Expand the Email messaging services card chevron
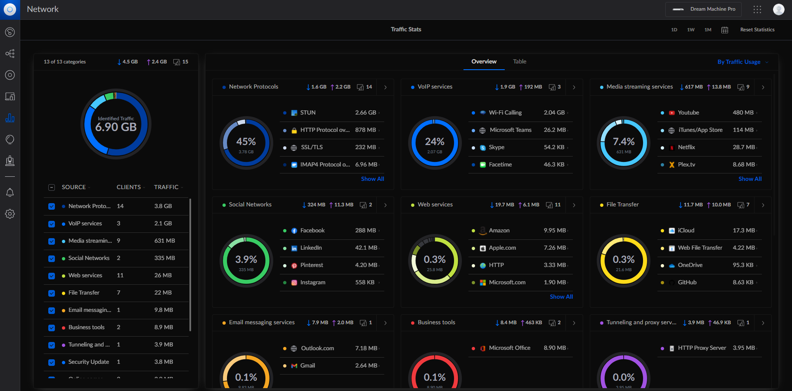792x391 pixels. tap(385, 323)
